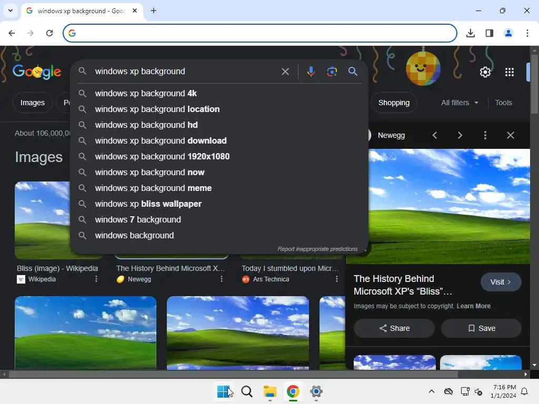539x404 pixels.
Task: Select suggestion windows xp background location
Action: click(x=219, y=109)
